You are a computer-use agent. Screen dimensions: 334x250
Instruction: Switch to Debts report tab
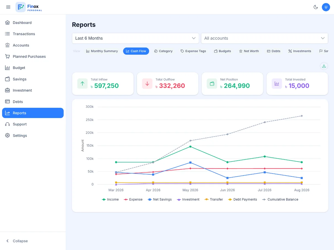pyautogui.click(x=274, y=51)
